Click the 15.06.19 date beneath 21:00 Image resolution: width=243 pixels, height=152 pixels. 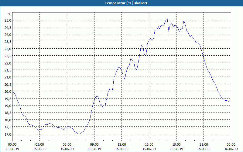click(204, 149)
